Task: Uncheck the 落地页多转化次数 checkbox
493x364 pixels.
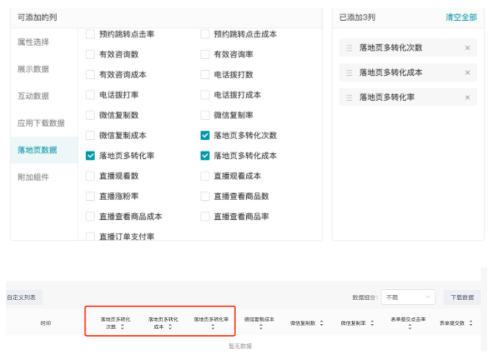Action: coord(205,136)
